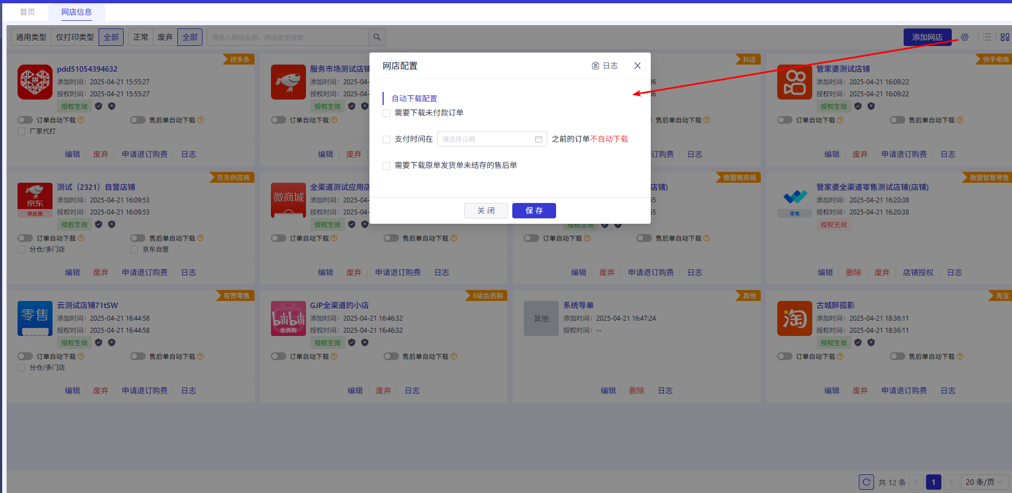Click the 添加网店 button
This screenshot has width=1012, height=493.
tap(927, 37)
